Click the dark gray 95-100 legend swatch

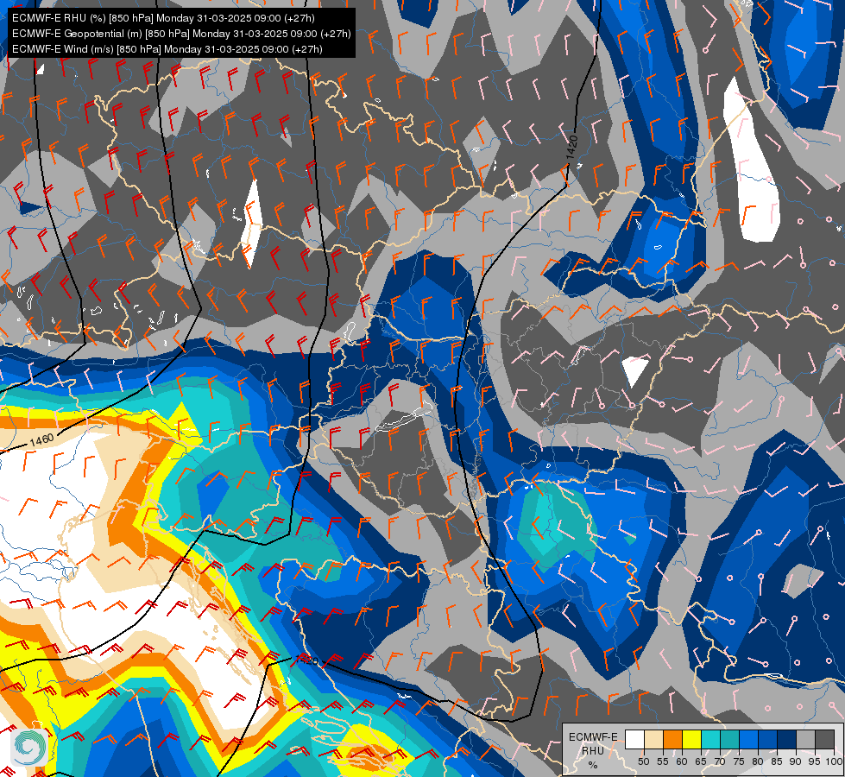tap(825, 739)
